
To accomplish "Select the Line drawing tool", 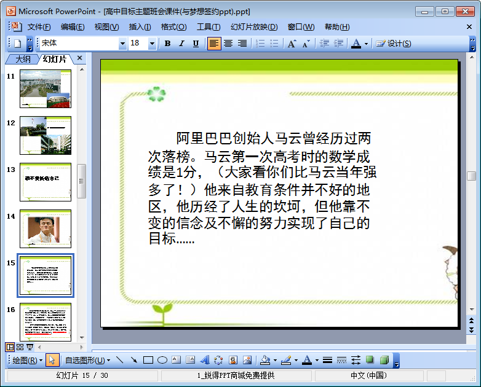I will 120,360.
